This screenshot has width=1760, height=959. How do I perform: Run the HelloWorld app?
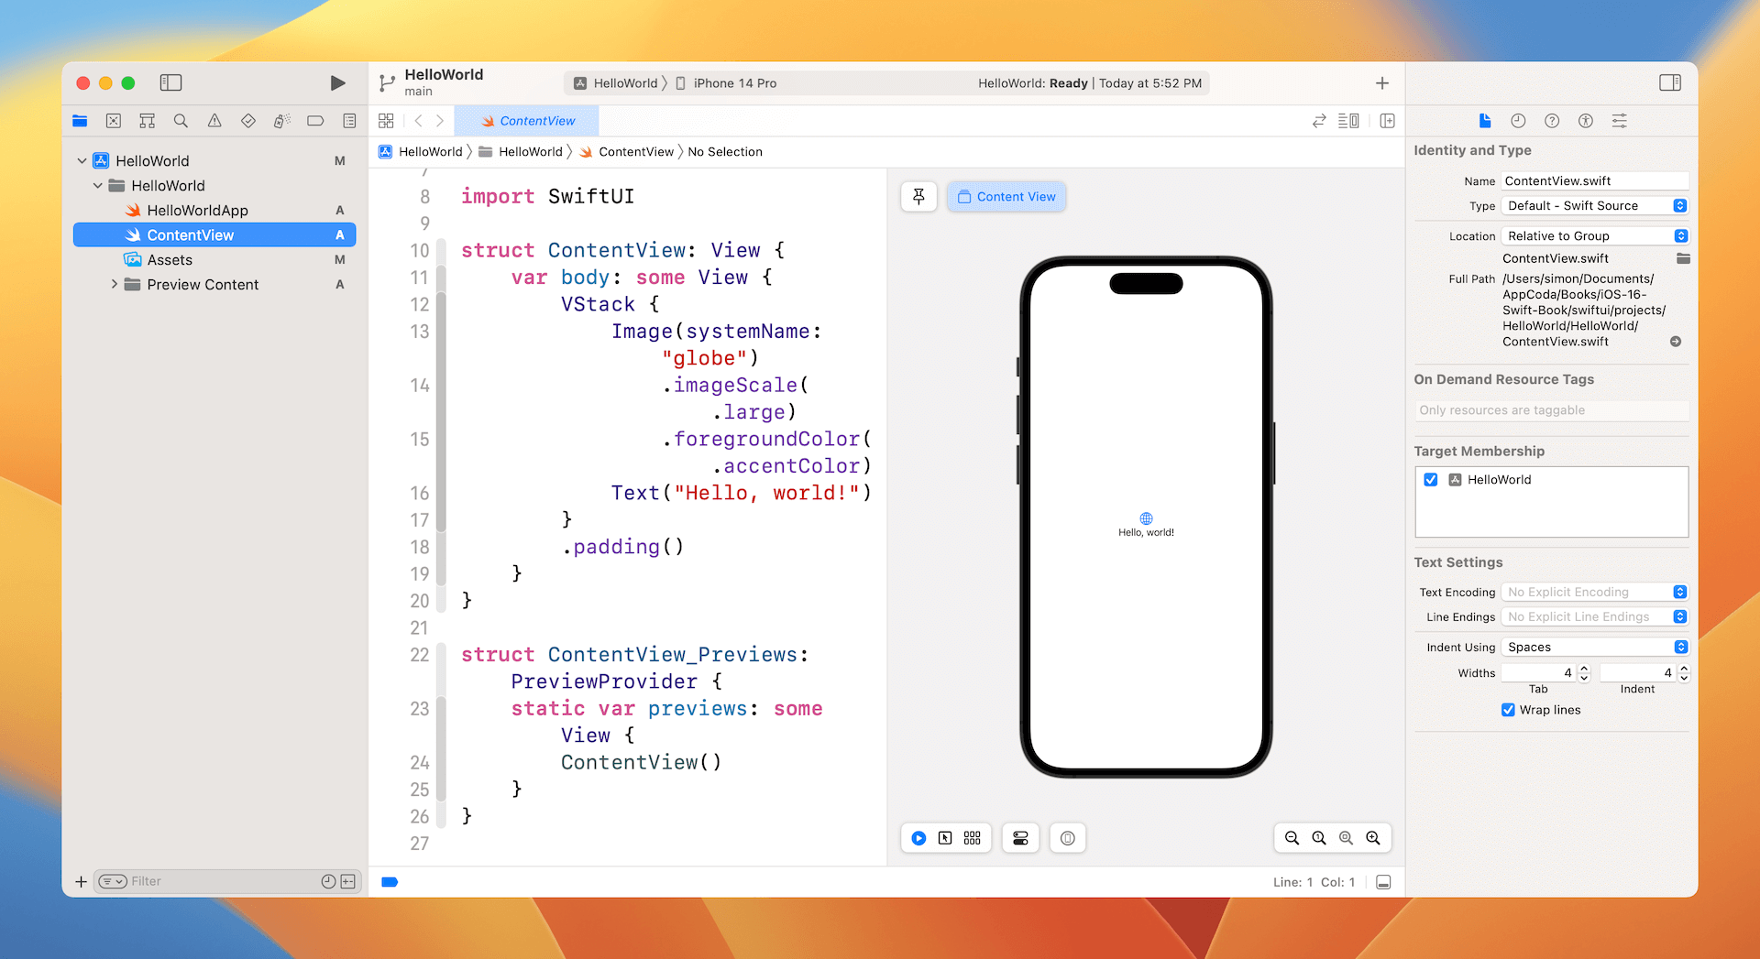(337, 82)
